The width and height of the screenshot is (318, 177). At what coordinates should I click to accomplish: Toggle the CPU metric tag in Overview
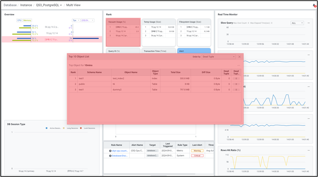(19, 21)
